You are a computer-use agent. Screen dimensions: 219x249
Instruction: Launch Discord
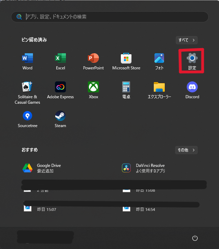pyautogui.click(x=192, y=90)
